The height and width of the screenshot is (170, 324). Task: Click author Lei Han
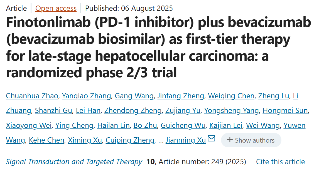[x=88, y=110]
